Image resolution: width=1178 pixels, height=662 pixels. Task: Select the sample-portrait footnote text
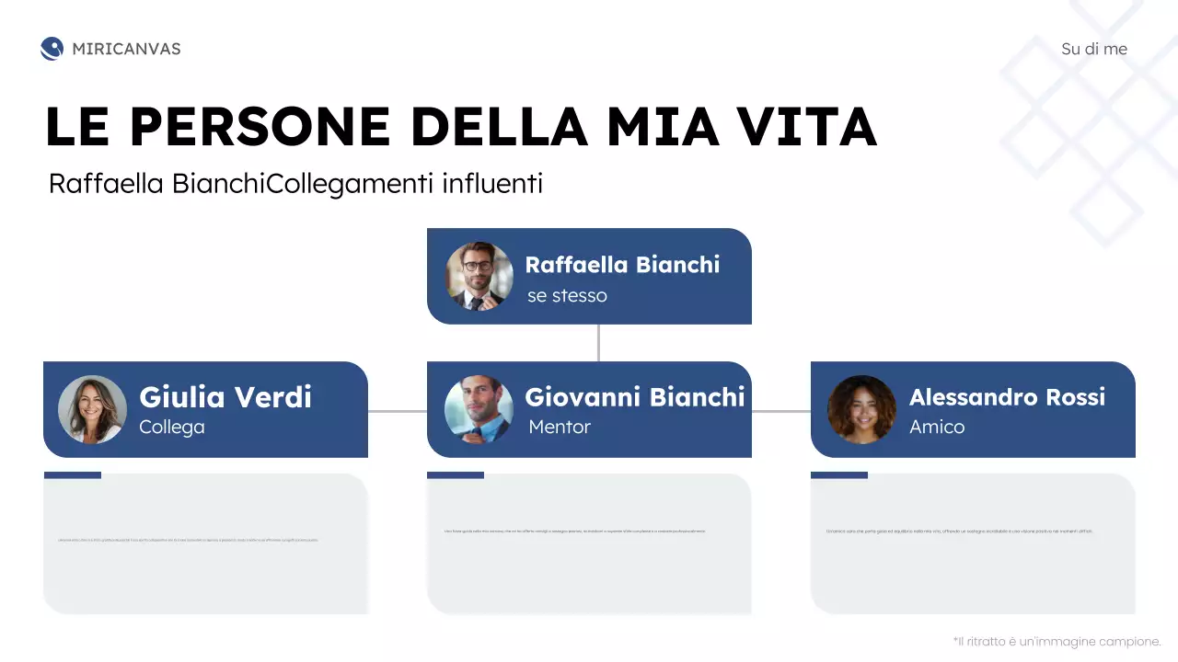[1057, 642]
